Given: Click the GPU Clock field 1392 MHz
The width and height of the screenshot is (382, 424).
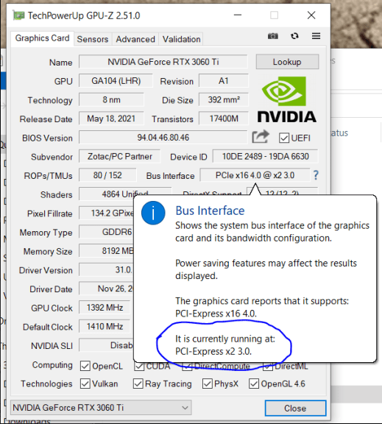Looking at the screenshot, I should (x=105, y=308).
